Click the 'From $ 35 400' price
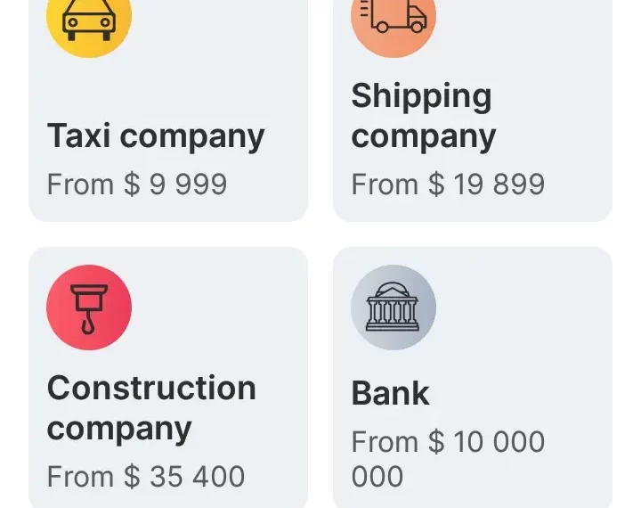This screenshot has width=641, height=508. click(x=146, y=476)
